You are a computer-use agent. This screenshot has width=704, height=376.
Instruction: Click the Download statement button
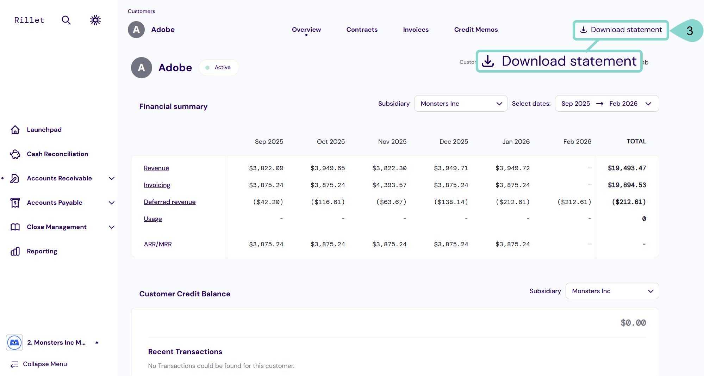[x=621, y=30]
